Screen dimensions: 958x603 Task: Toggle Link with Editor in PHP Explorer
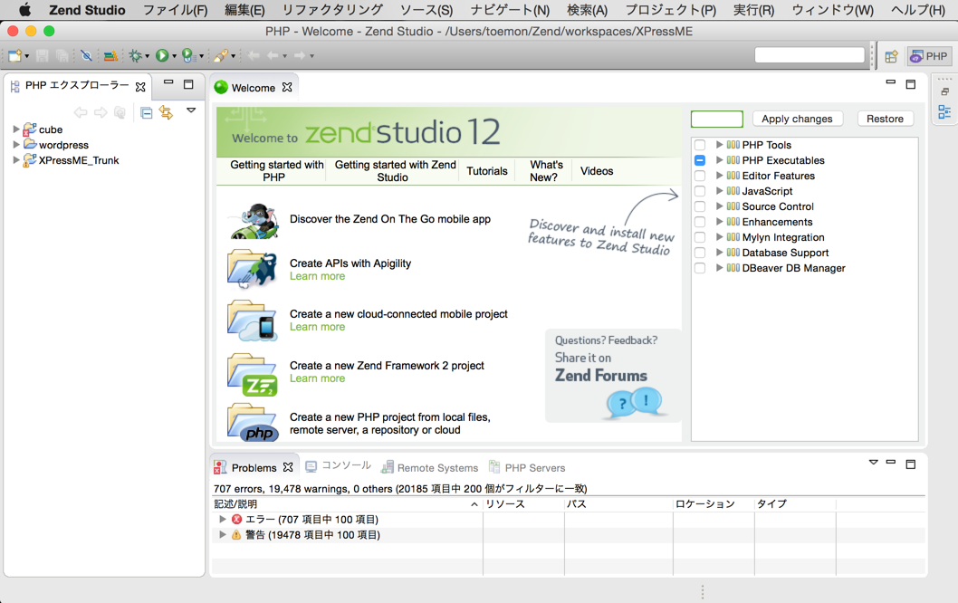(x=166, y=112)
